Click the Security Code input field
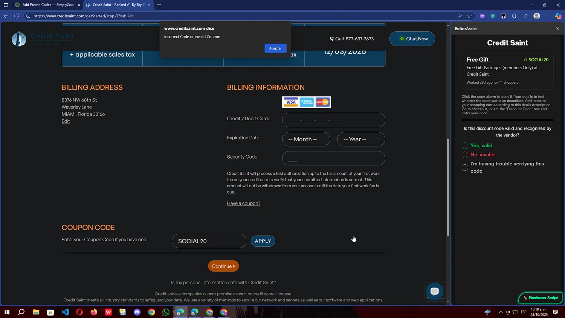Image resolution: width=565 pixels, height=318 pixels. point(333,159)
